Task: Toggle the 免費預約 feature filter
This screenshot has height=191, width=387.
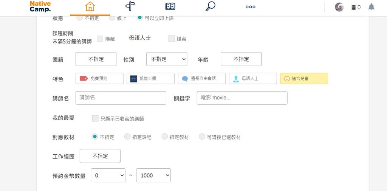Action: [99, 79]
